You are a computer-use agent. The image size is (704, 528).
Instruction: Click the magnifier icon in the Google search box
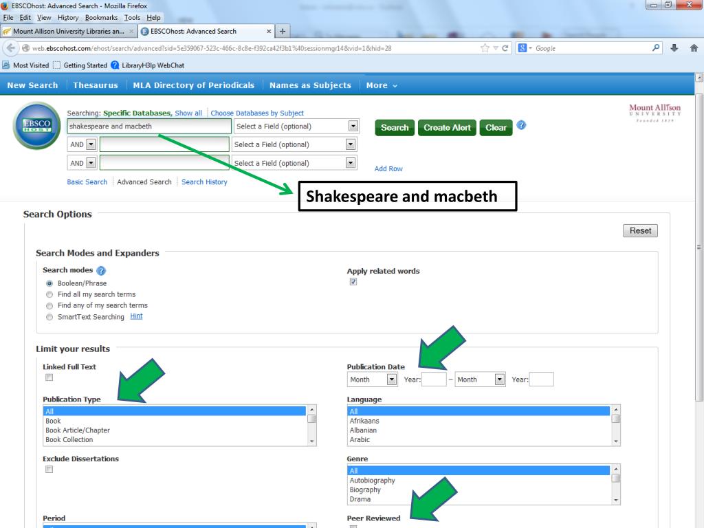pos(655,47)
